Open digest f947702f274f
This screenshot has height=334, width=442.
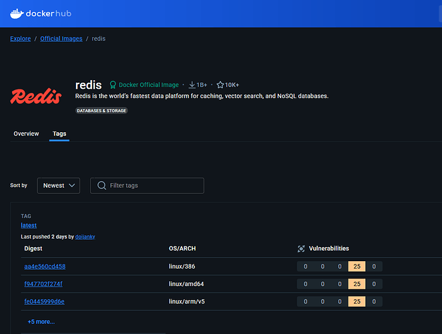(x=43, y=284)
